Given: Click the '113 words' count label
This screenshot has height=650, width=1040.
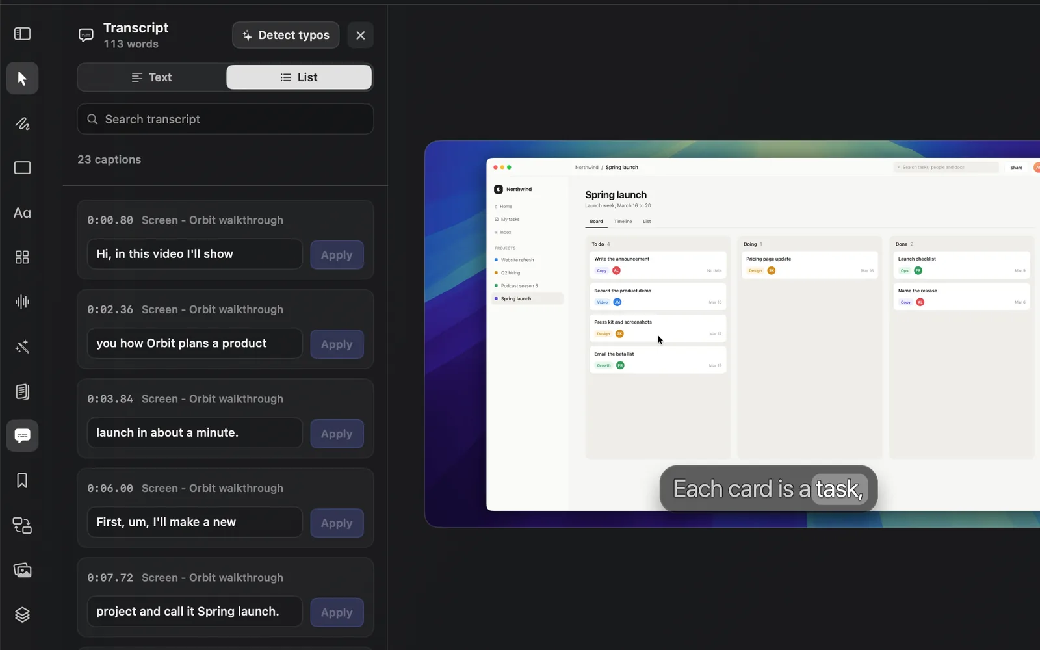Looking at the screenshot, I should click(131, 44).
